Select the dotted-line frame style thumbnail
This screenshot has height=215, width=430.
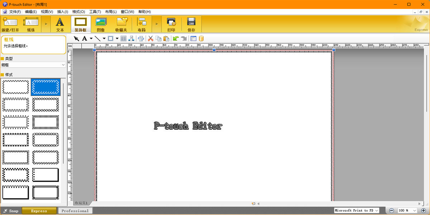click(16, 122)
